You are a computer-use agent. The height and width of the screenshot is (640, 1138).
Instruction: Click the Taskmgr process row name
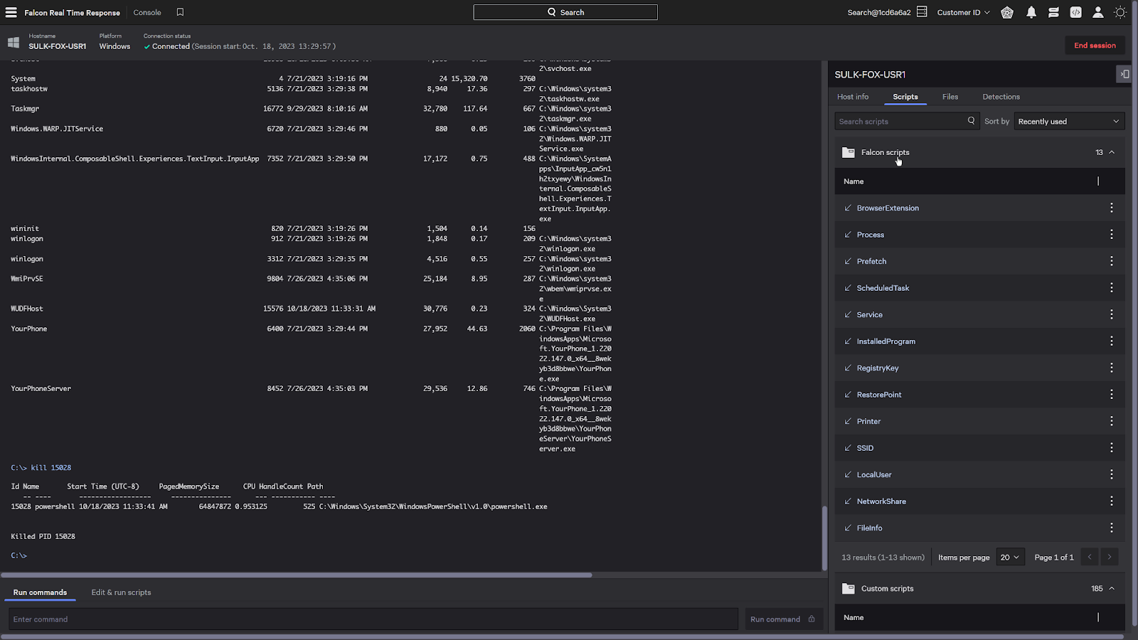[25, 109]
